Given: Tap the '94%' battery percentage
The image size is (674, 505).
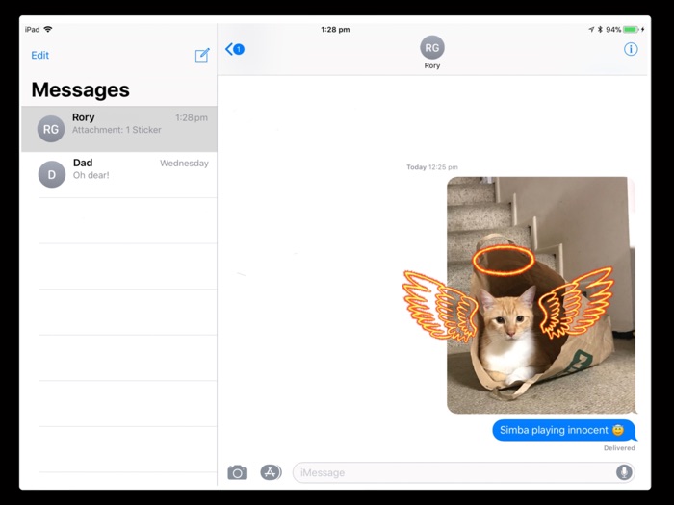Looking at the screenshot, I should [613, 29].
